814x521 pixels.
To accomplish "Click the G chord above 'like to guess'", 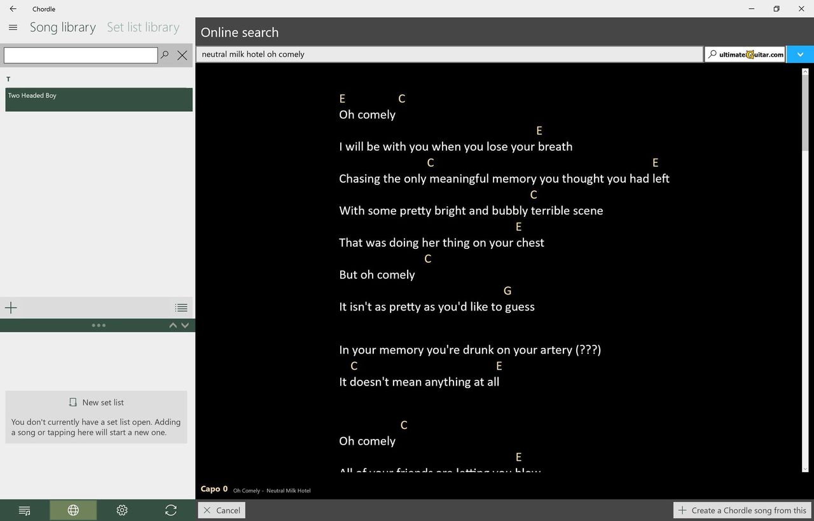I will (x=507, y=291).
